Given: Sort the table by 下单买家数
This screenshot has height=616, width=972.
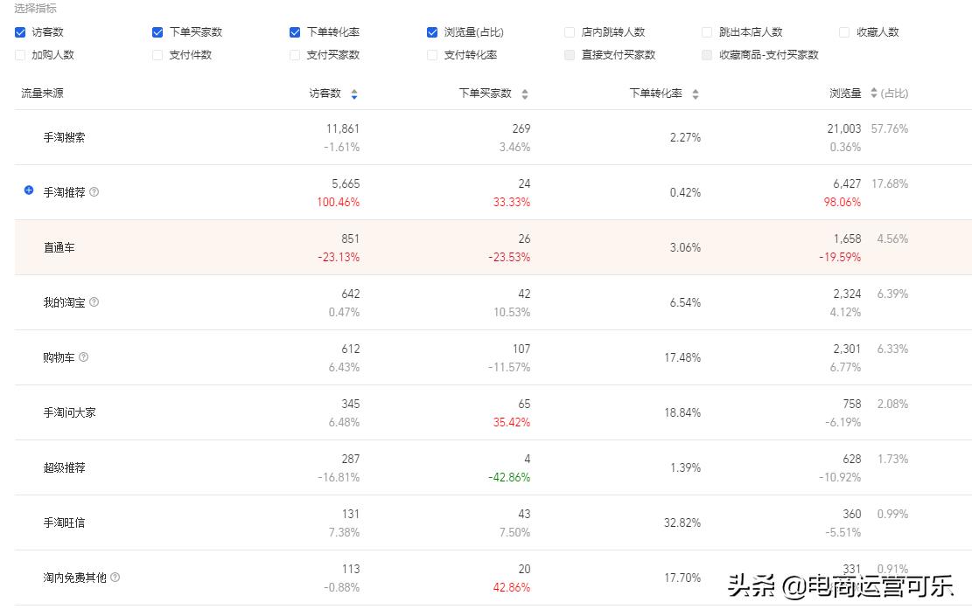Looking at the screenshot, I should point(525,93).
